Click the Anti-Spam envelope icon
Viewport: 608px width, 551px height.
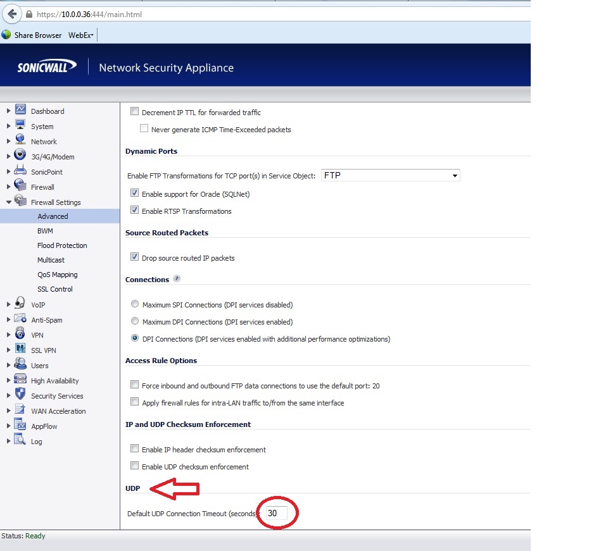tap(20, 318)
